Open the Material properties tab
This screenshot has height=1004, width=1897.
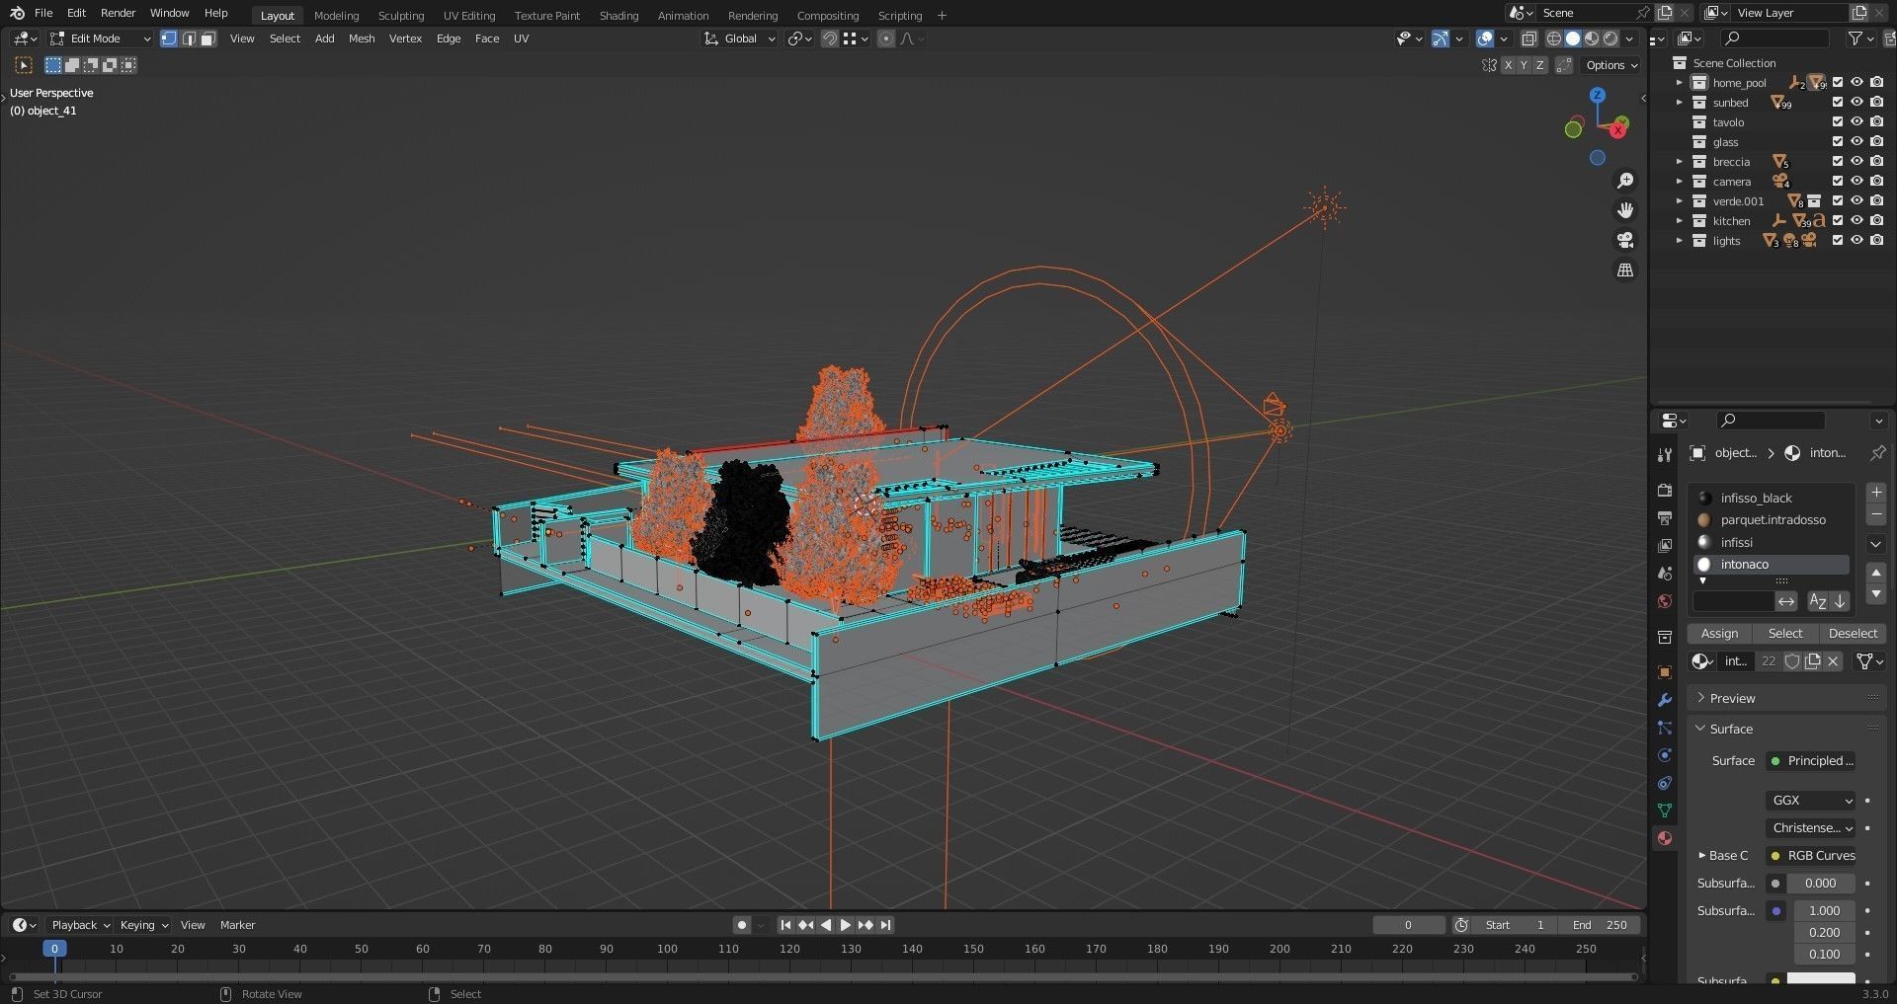click(x=1665, y=838)
